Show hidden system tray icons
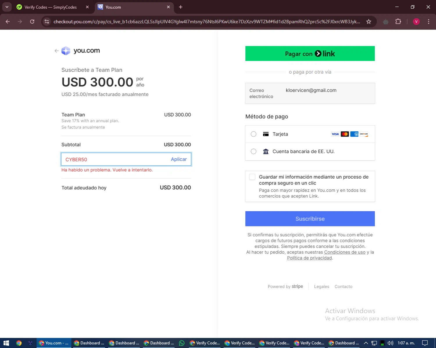This screenshot has height=348, width=436. tap(366, 343)
